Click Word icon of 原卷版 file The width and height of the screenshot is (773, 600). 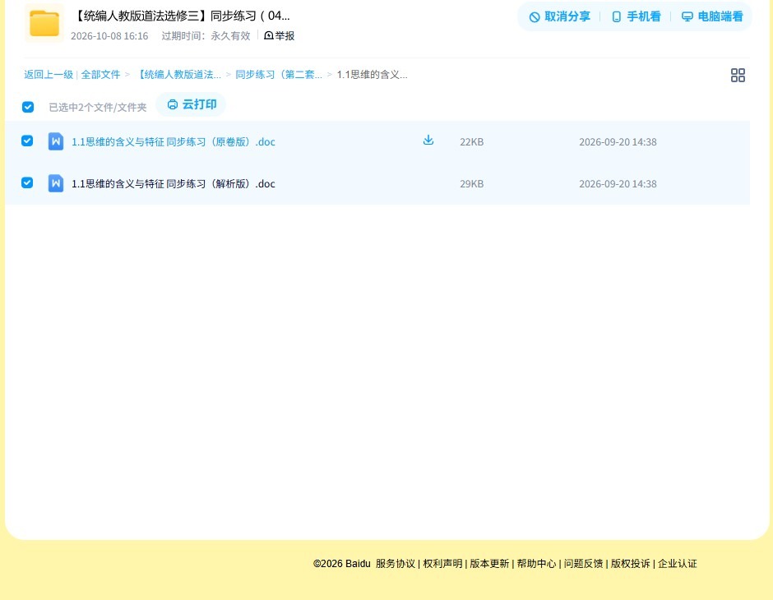(x=56, y=141)
